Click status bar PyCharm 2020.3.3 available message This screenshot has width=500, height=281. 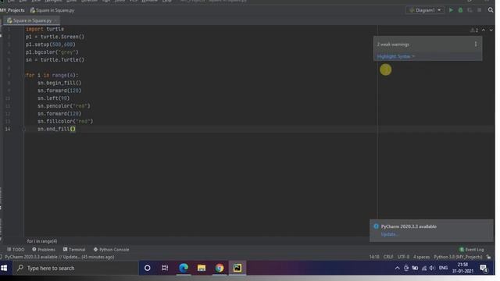59,257
